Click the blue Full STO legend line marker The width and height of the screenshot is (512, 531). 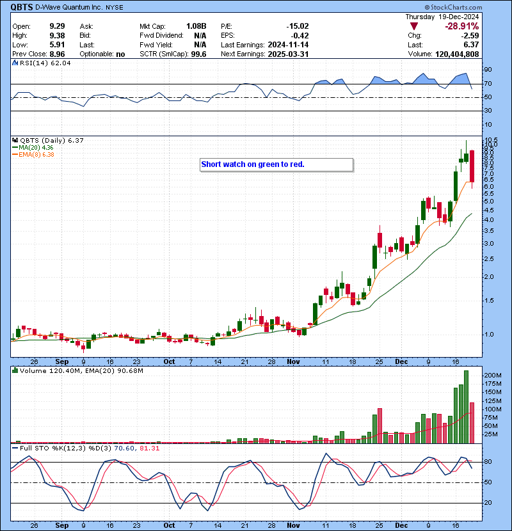point(15,448)
